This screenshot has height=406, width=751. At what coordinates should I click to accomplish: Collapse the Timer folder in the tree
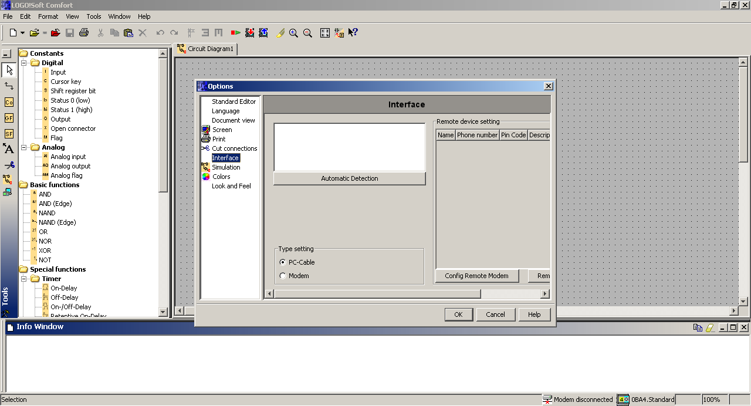tap(24, 279)
